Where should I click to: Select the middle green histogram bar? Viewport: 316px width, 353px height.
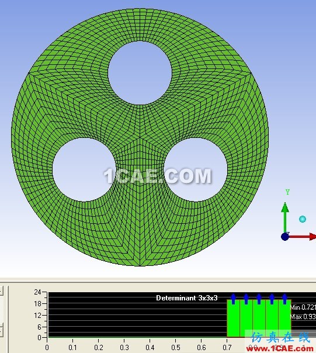[x=259, y=319]
